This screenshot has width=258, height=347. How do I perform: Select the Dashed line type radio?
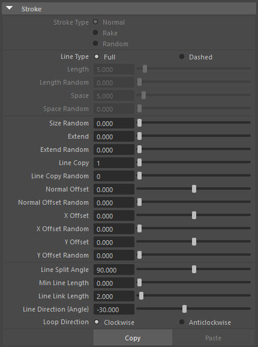(182, 56)
